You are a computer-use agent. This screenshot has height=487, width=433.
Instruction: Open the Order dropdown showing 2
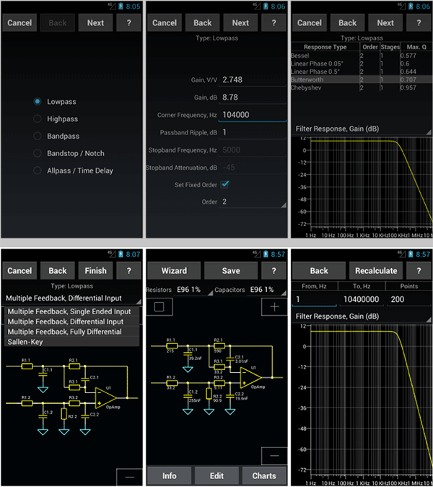coord(253,202)
